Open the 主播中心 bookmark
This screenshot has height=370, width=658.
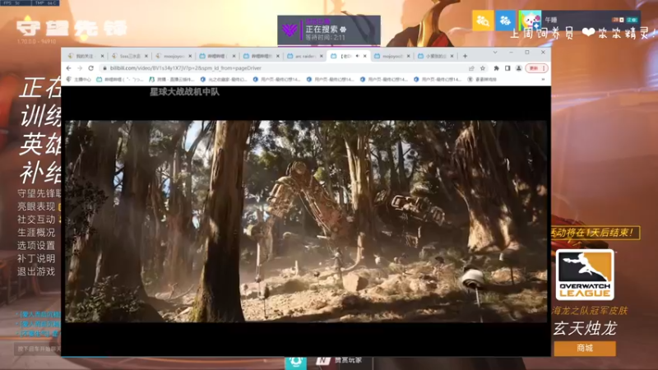click(x=78, y=79)
